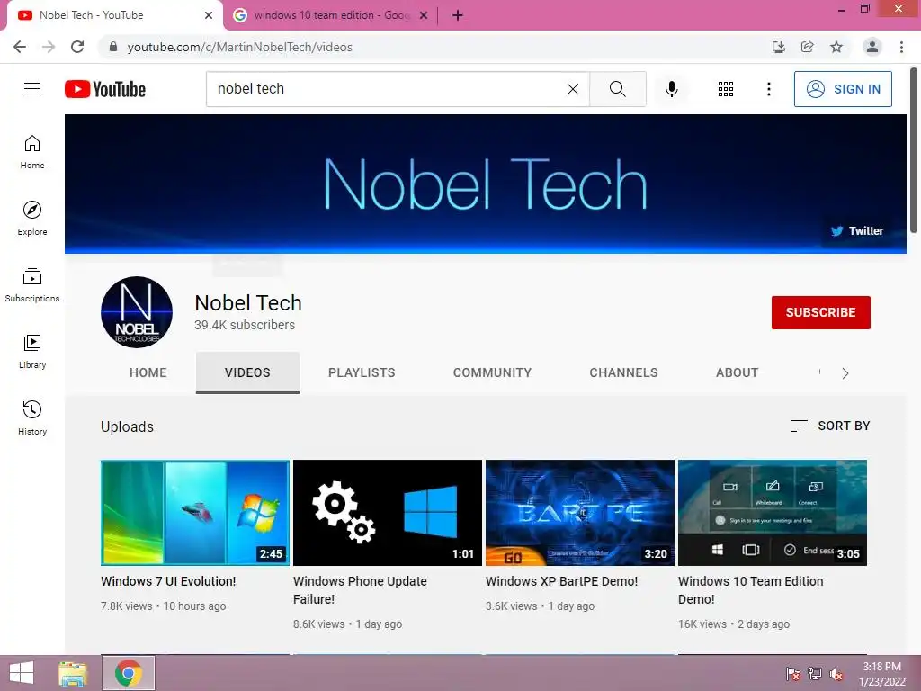This screenshot has height=691, width=921.
Task: Close the windows 10 team edition tab
Action: [x=424, y=15]
